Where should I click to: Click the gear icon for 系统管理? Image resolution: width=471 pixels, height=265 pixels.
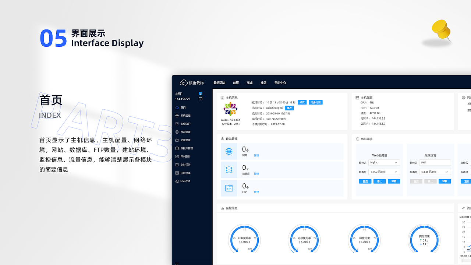(177, 116)
